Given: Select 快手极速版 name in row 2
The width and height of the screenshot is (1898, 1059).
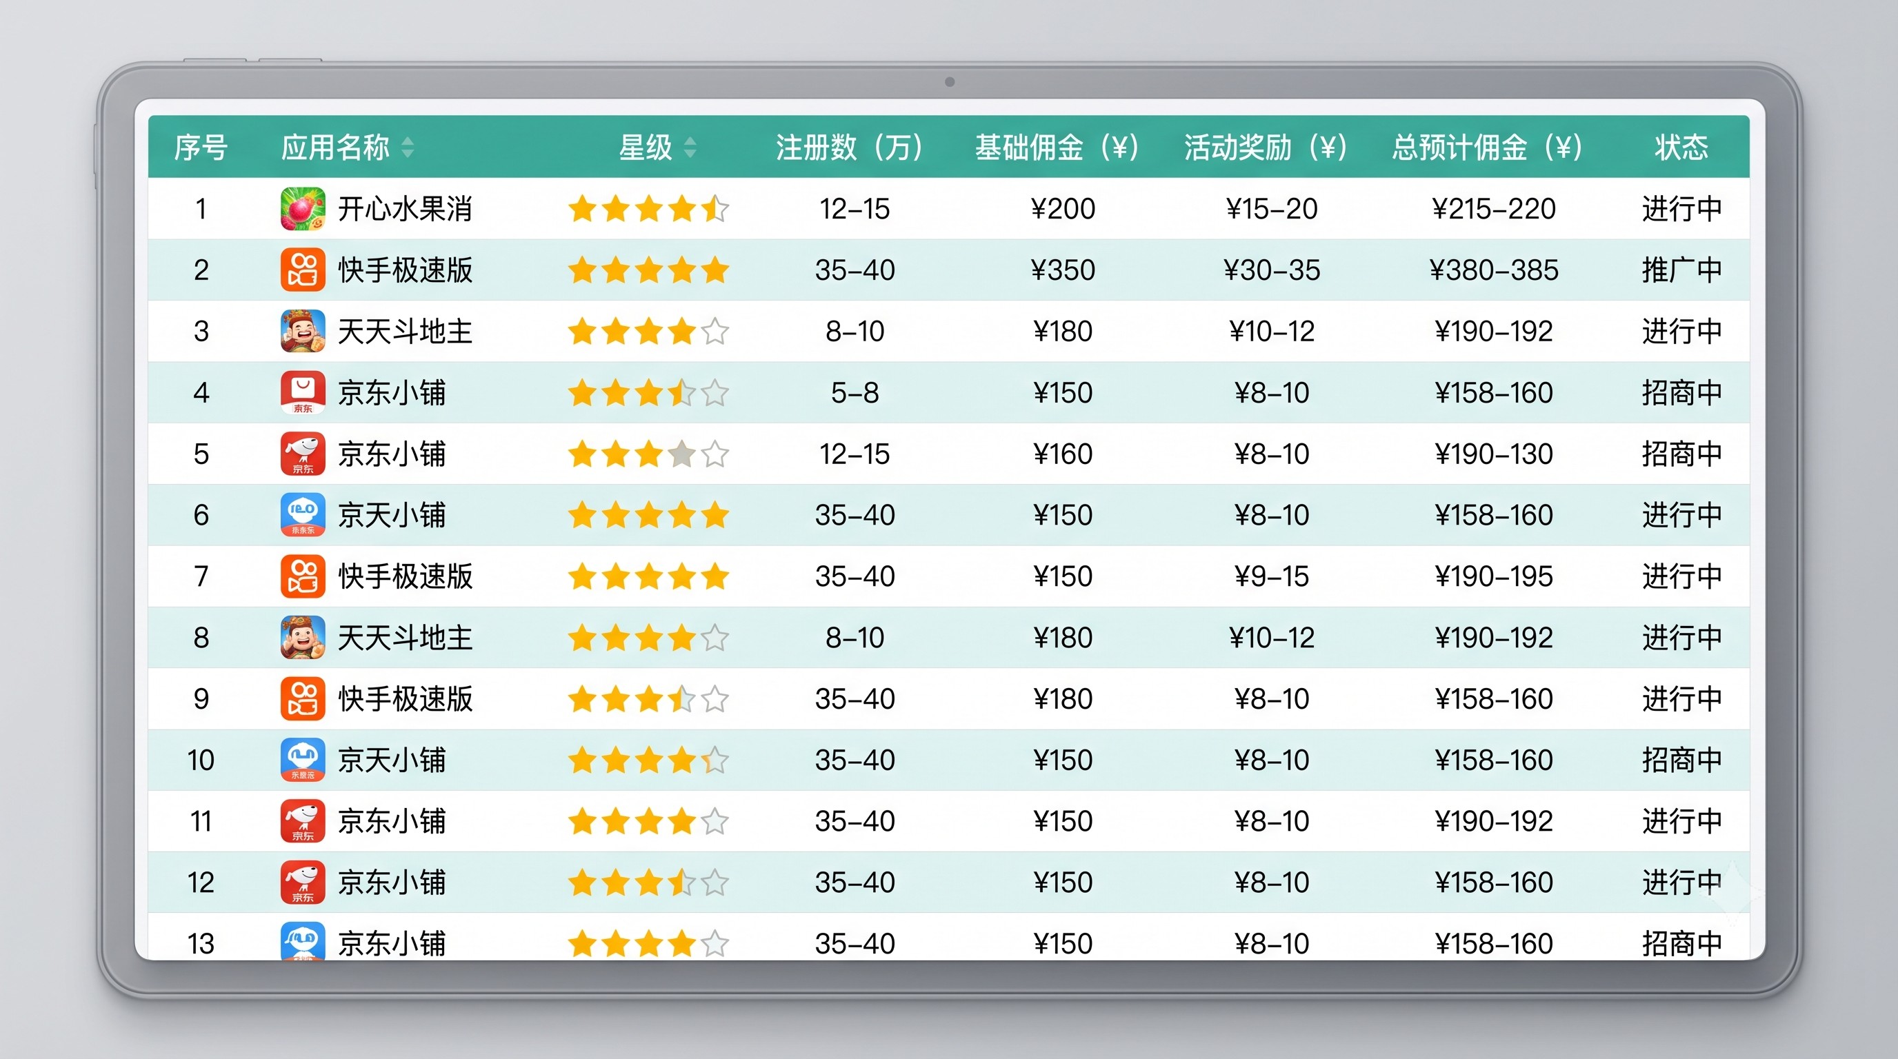Looking at the screenshot, I should click(x=406, y=270).
